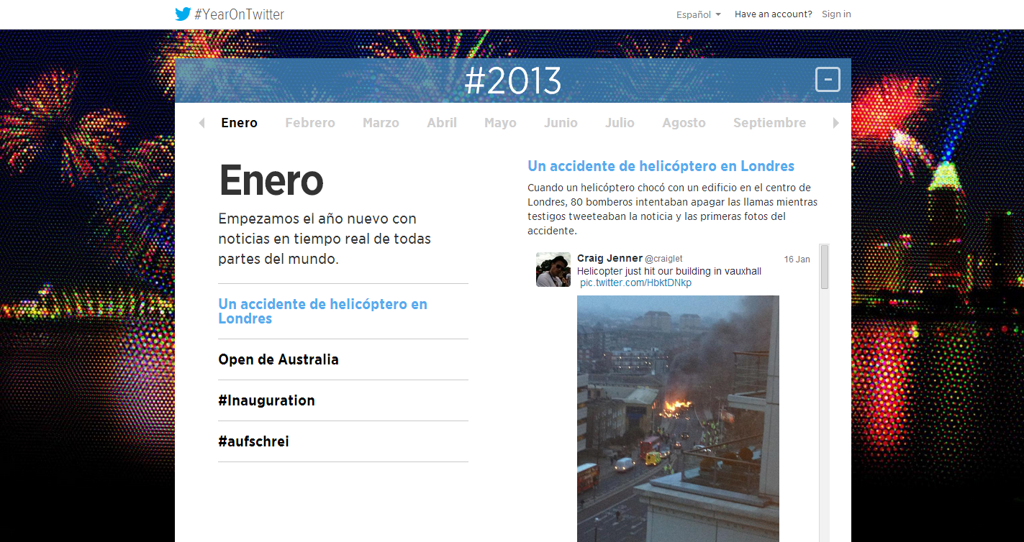Screen dimensions: 1024x542
Task: Select the Agosto tab
Action: click(684, 123)
